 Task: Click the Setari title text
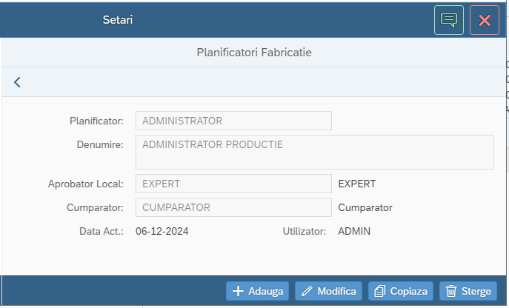tap(118, 20)
